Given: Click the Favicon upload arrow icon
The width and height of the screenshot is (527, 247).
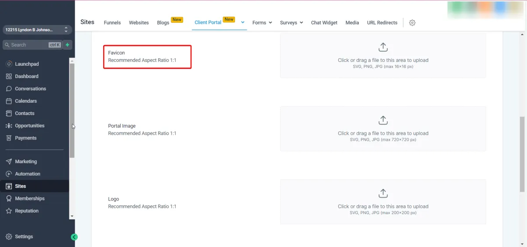Looking at the screenshot, I should (x=383, y=47).
